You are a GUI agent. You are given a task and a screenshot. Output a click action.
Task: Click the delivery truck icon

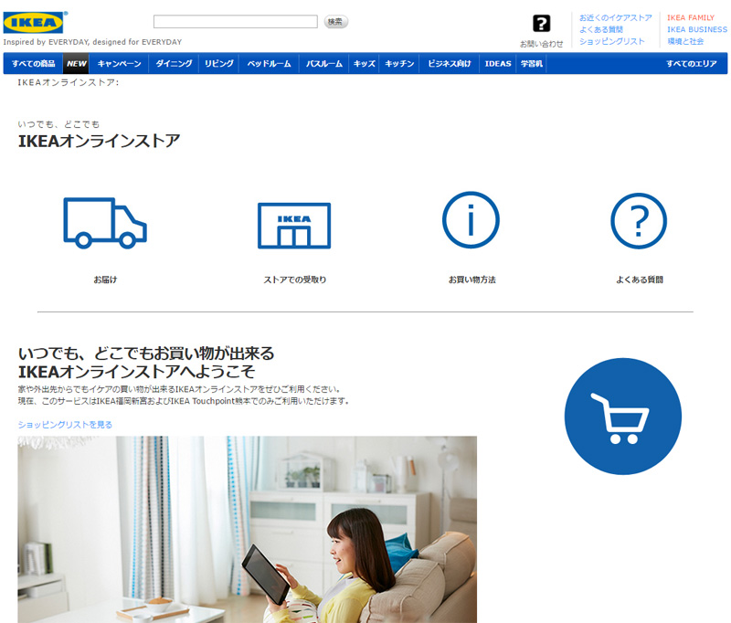(x=105, y=223)
